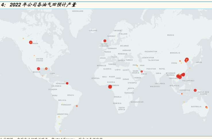
Task: Select the marker on Australia's east coast
Action: (x=207, y=107)
